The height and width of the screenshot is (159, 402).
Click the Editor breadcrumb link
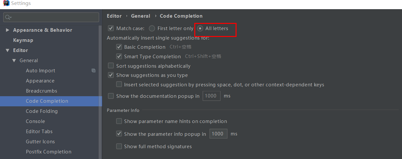click(114, 16)
